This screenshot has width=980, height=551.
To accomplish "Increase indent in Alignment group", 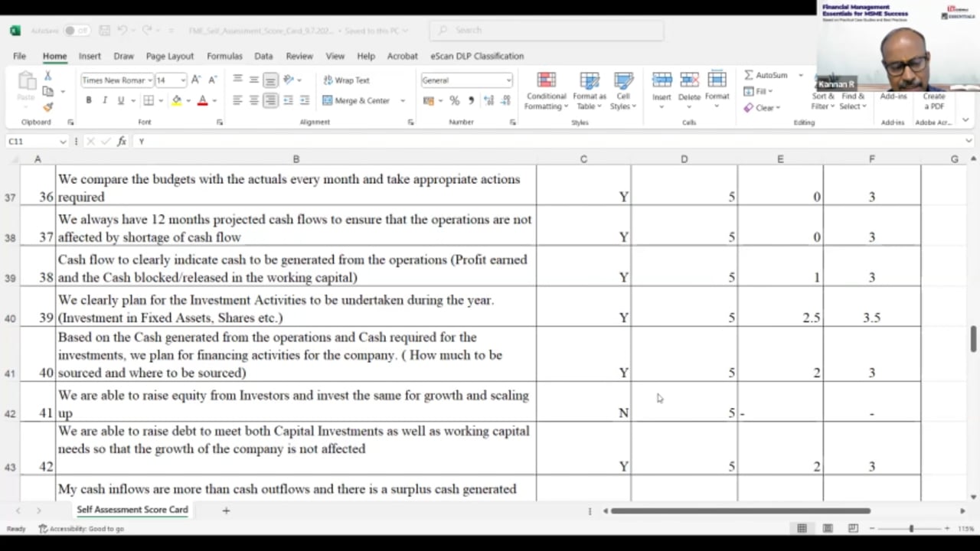I will (304, 100).
